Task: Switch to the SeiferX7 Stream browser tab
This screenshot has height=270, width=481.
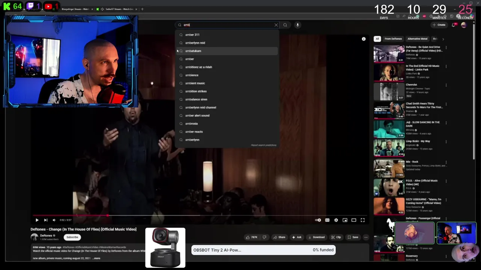Action: pyautogui.click(x=116, y=9)
